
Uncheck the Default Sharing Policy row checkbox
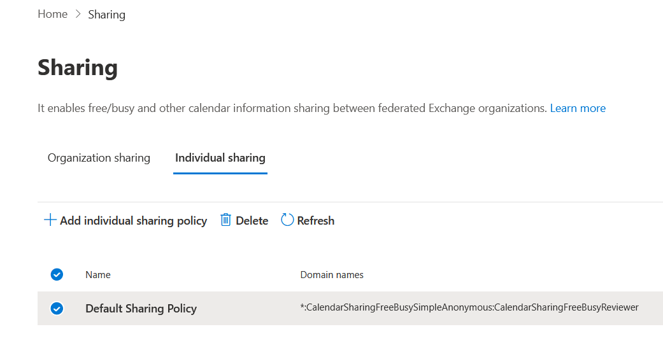(x=57, y=309)
